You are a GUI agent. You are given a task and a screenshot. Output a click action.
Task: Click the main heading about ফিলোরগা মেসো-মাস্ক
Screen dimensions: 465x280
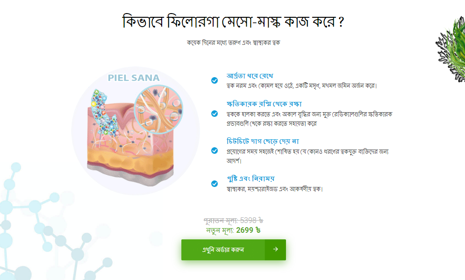click(x=233, y=22)
